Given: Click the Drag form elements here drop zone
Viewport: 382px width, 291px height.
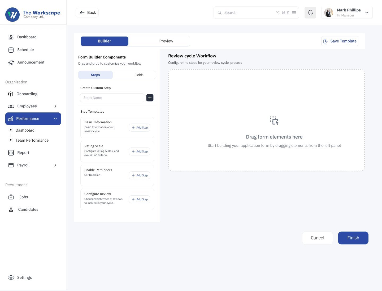Looking at the screenshot, I should (266, 120).
